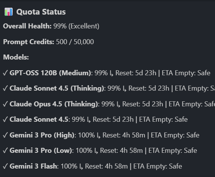Click the checkmark before Claude Opus 4.5 (Thinking)
The image size is (215, 177).
[5, 104]
